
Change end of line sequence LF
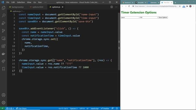(88, 108)
